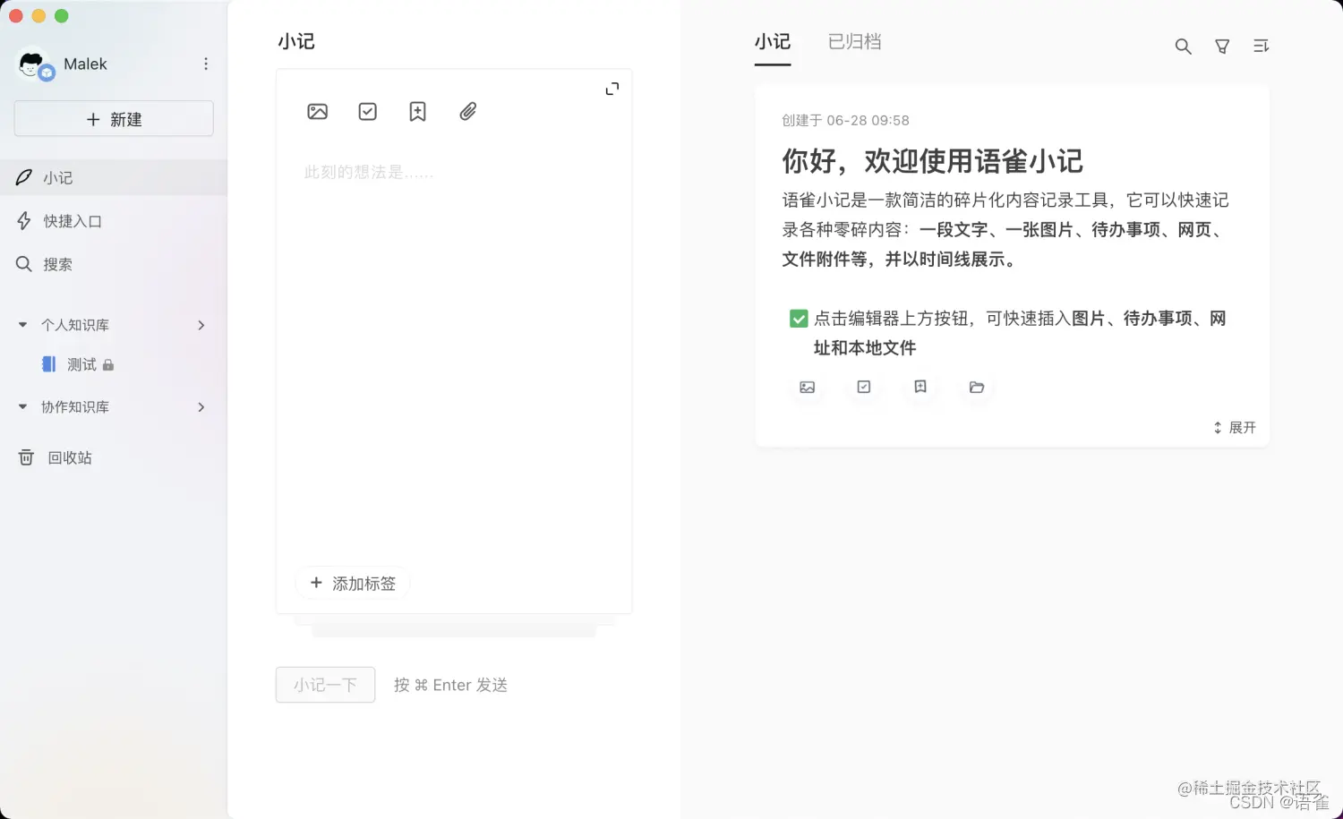The width and height of the screenshot is (1343, 819).
Task: Open 回收站 in the sidebar
Action: coord(114,457)
